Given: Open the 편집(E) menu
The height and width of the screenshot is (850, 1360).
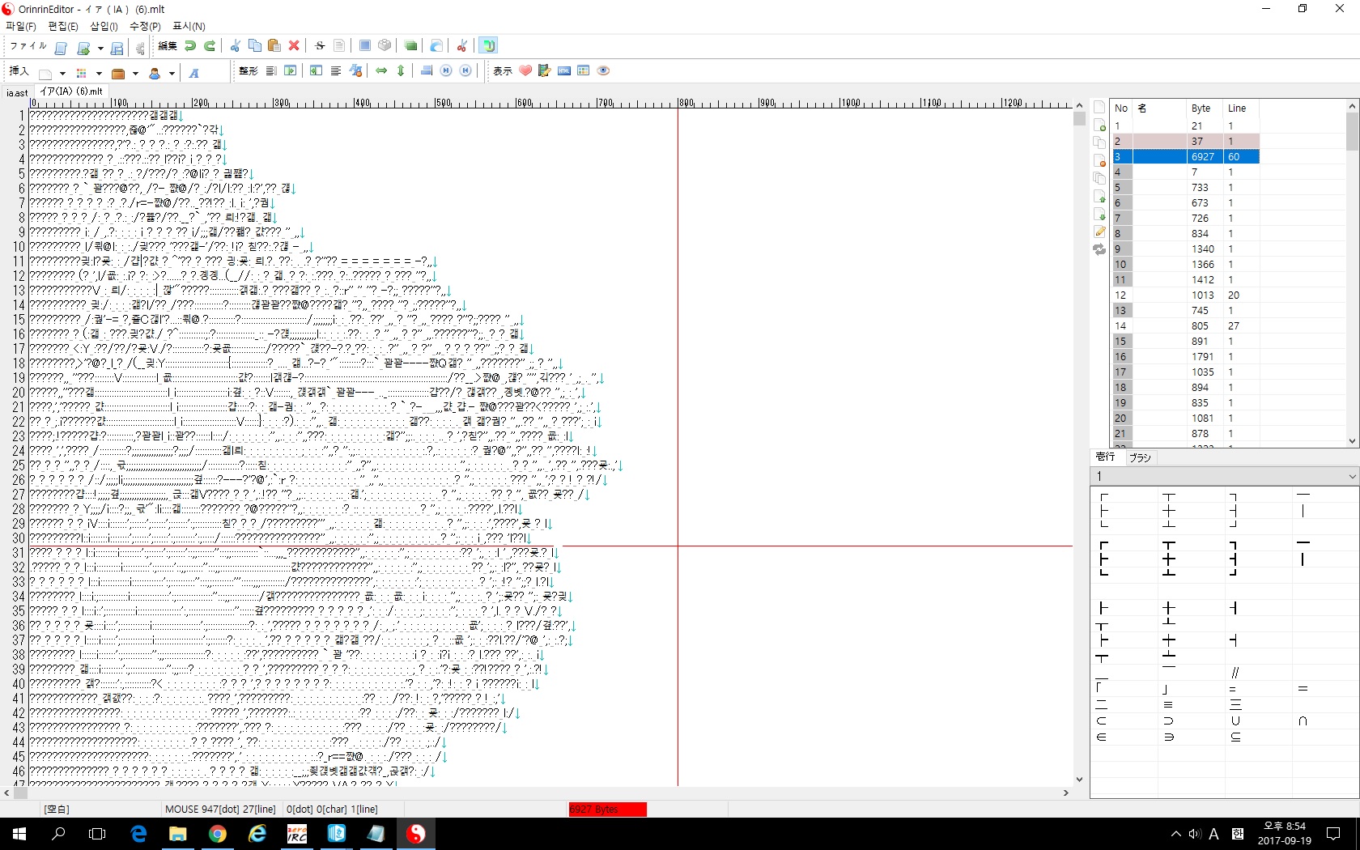Looking at the screenshot, I should tap(63, 26).
